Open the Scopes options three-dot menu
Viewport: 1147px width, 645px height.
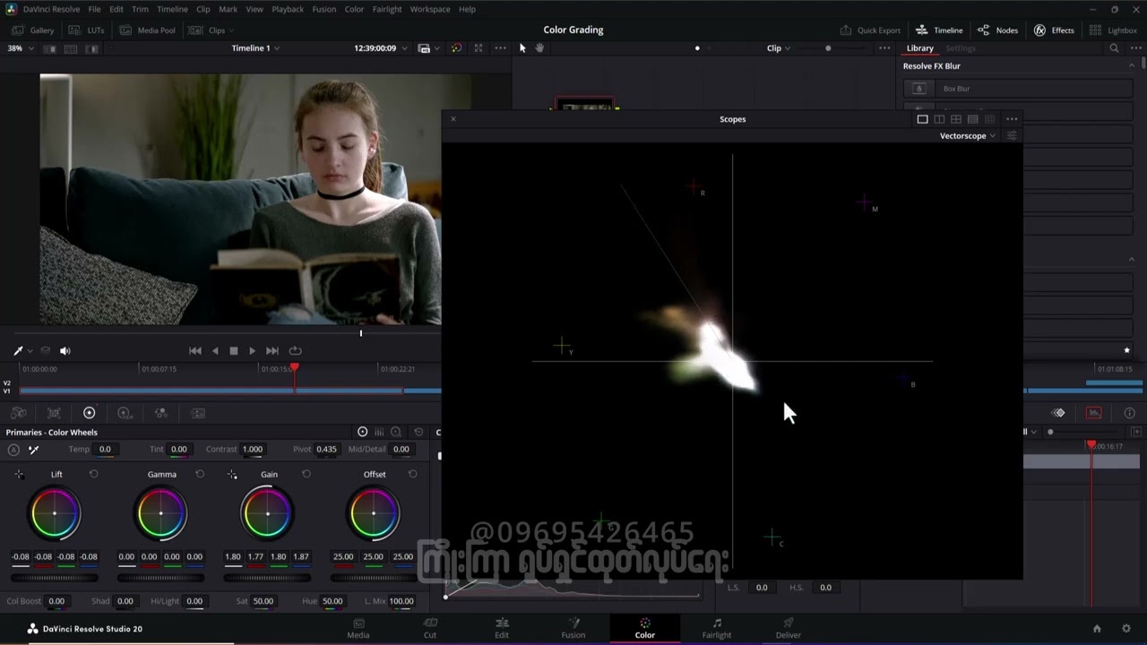point(1012,119)
